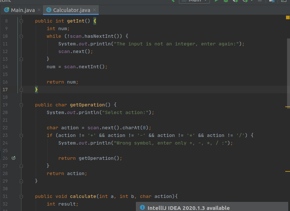The width and height of the screenshot is (290, 211).
Task: Click the getInt method name on line 8
Action: point(76,21)
